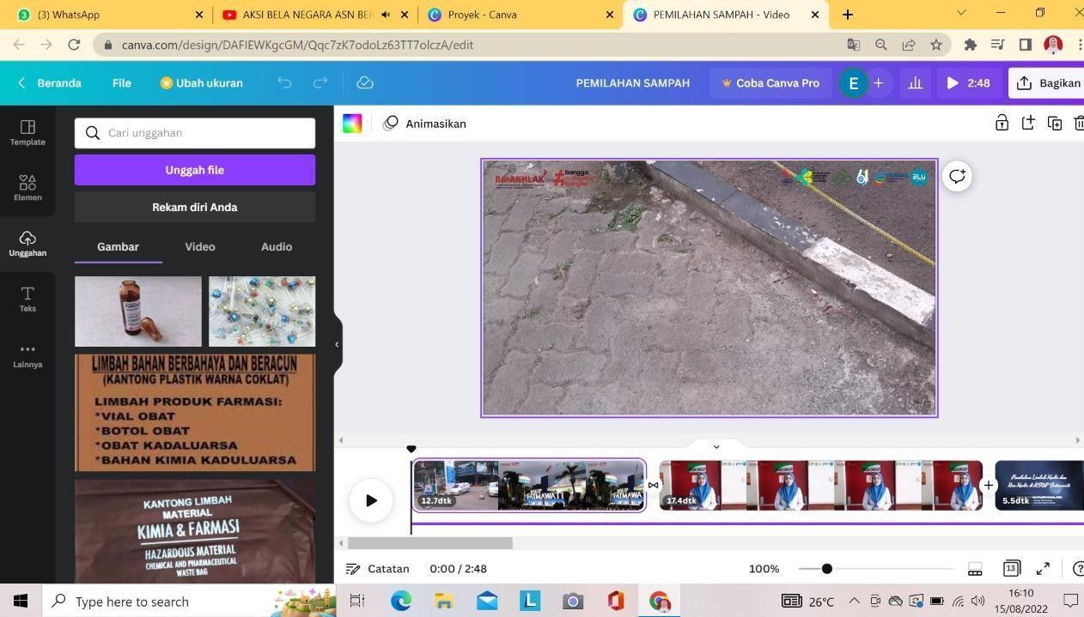Switch to the Gambar tab
The image size is (1084, 617).
click(118, 246)
